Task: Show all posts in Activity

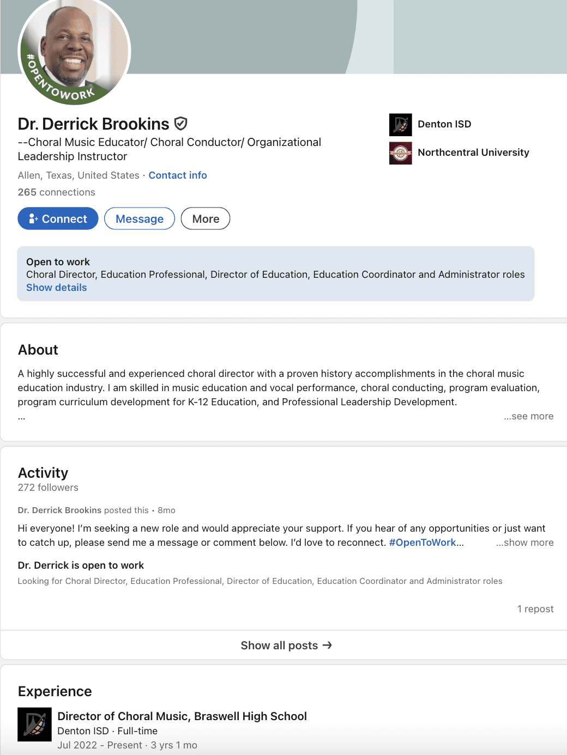Action: 286,645
